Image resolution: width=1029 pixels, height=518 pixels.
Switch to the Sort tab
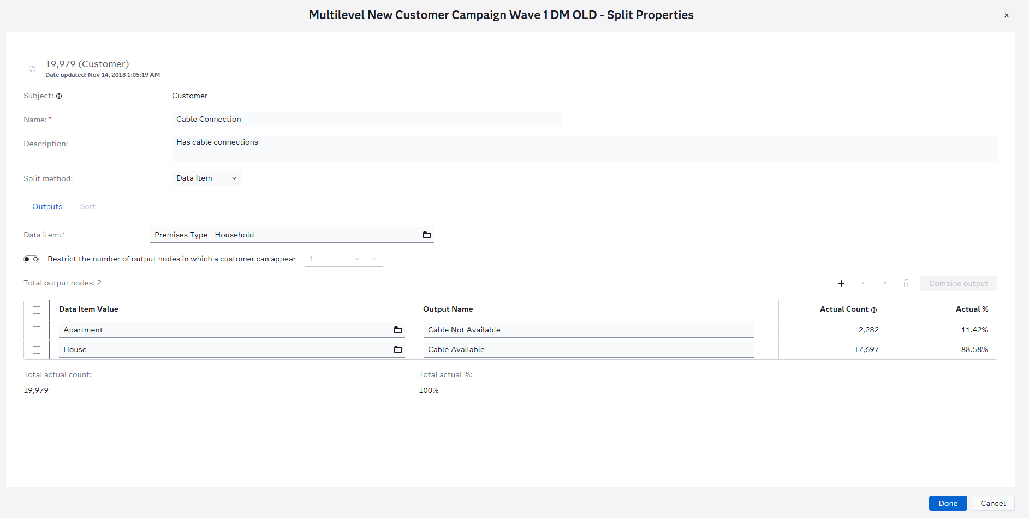pyautogui.click(x=87, y=206)
